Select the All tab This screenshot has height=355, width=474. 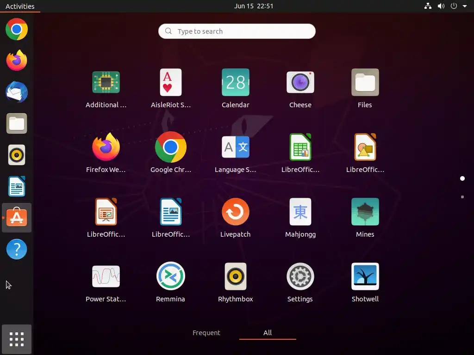click(x=268, y=333)
